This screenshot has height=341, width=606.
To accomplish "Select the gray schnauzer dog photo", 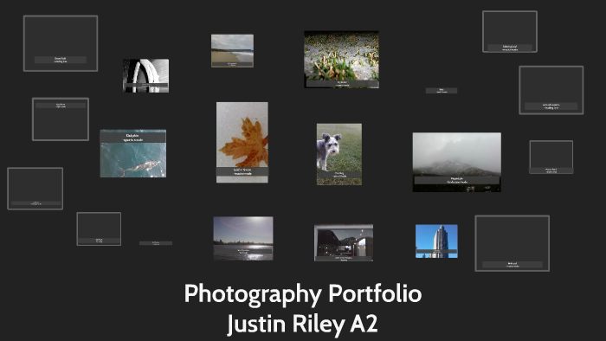I will coord(339,154).
